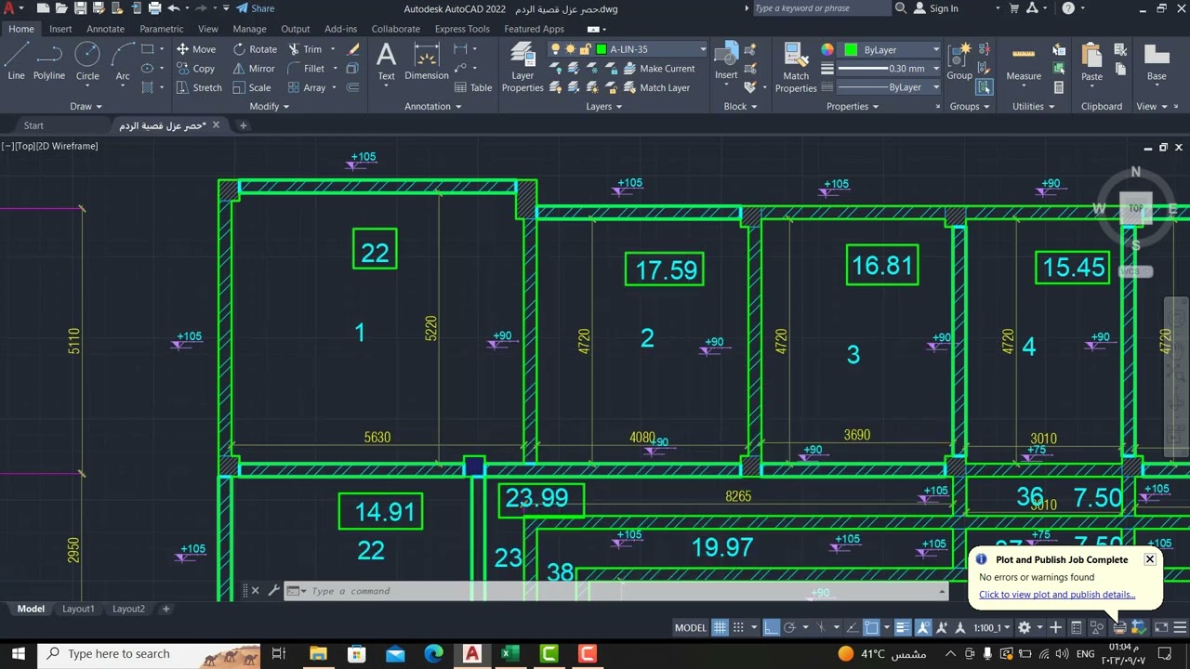Click the Match Properties icon
The height and width of the screenshot is (669, 1190).
click(x=796, y=68)
